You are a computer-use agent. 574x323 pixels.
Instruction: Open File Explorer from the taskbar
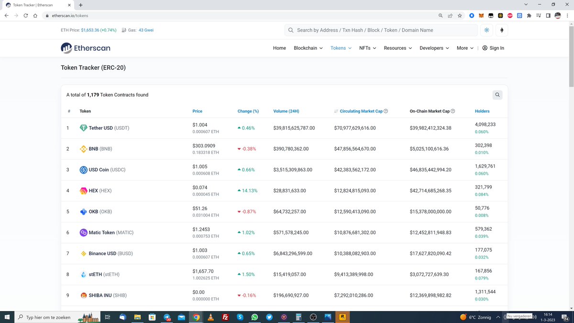coord(138,317)
